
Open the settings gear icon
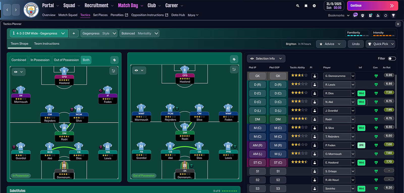[314, 6]
